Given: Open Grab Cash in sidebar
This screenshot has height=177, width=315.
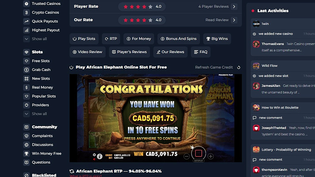Looking at the screenshot, I should 41,70.
